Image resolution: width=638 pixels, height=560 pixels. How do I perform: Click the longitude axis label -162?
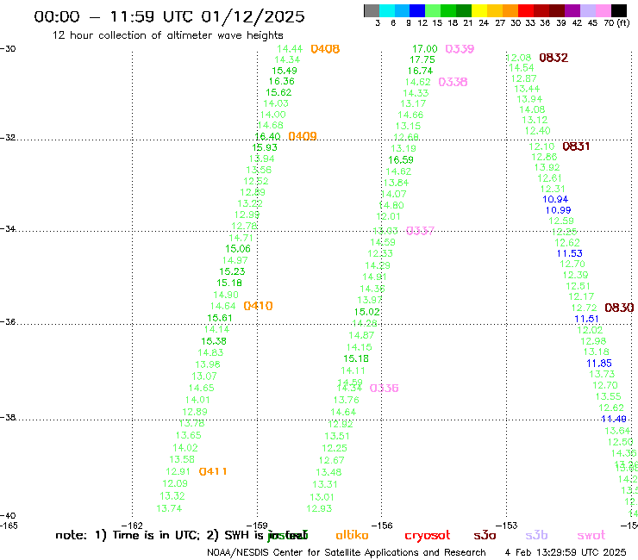[x=133, y=526]
